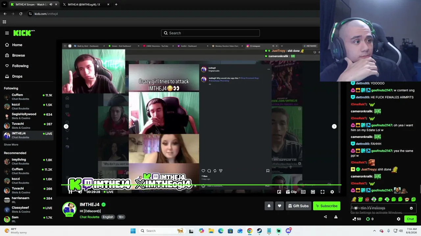This screenshot has width=421, height=236.
Task: Open Drops in the Kick sidebar
Action: tap(28, 76)
